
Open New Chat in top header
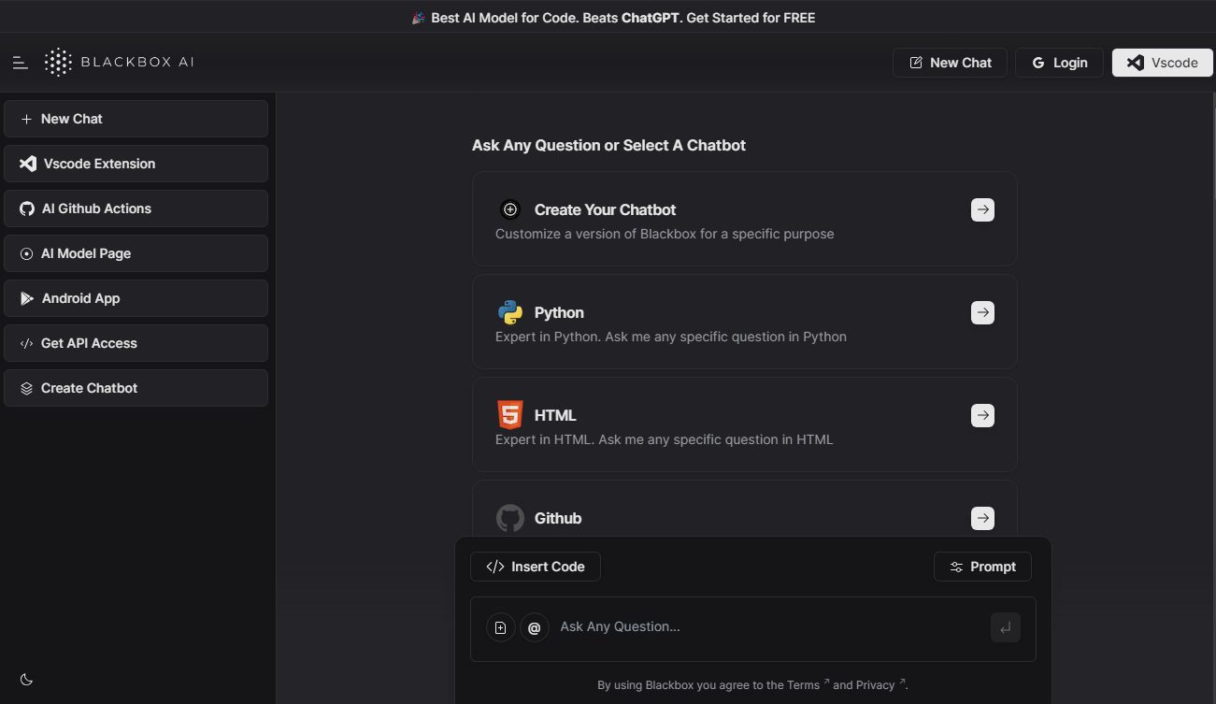point(950,63)
